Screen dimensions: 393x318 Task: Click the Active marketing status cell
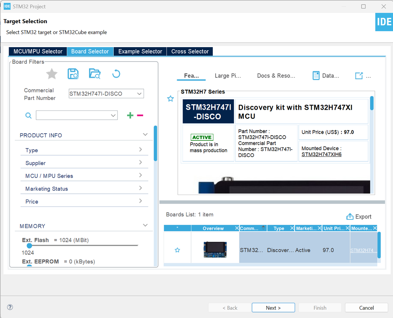303,250
